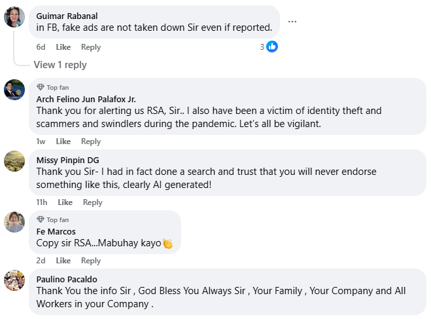Image resolution: width=431 pixels, height=319 pixels.
Task: Click the blue like reaction icon
Action: tap(272, 47)
